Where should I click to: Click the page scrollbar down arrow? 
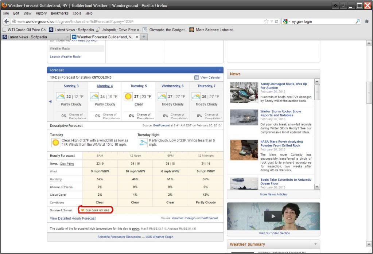pyautogui.click(x=369, y=244)
